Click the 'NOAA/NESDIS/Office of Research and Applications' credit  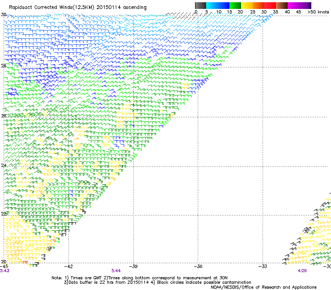click(x=263, y=287)
